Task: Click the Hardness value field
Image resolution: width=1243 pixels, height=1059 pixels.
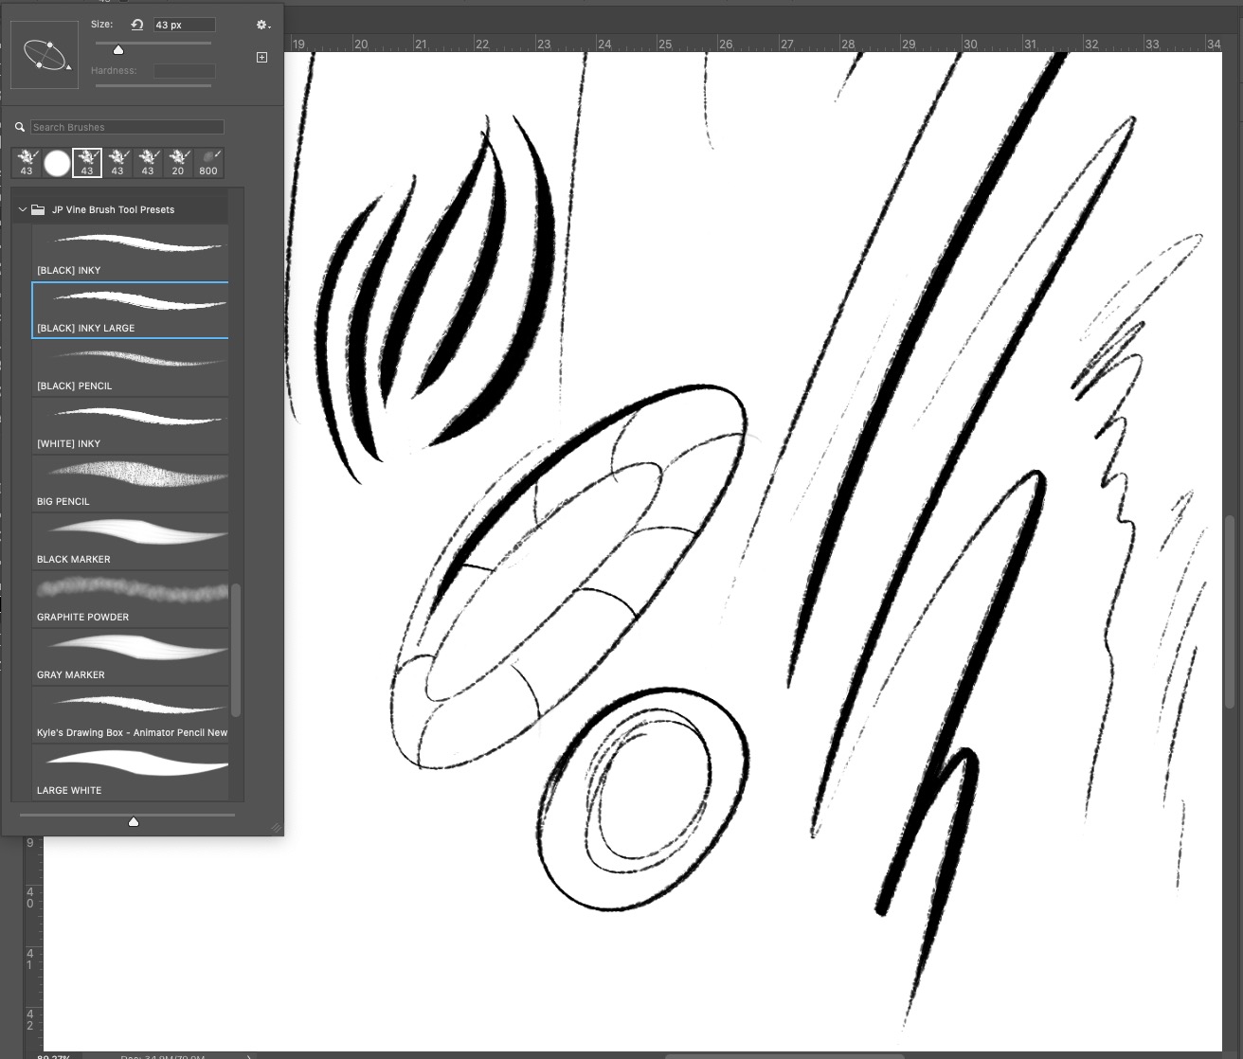Action: (185, 71)
